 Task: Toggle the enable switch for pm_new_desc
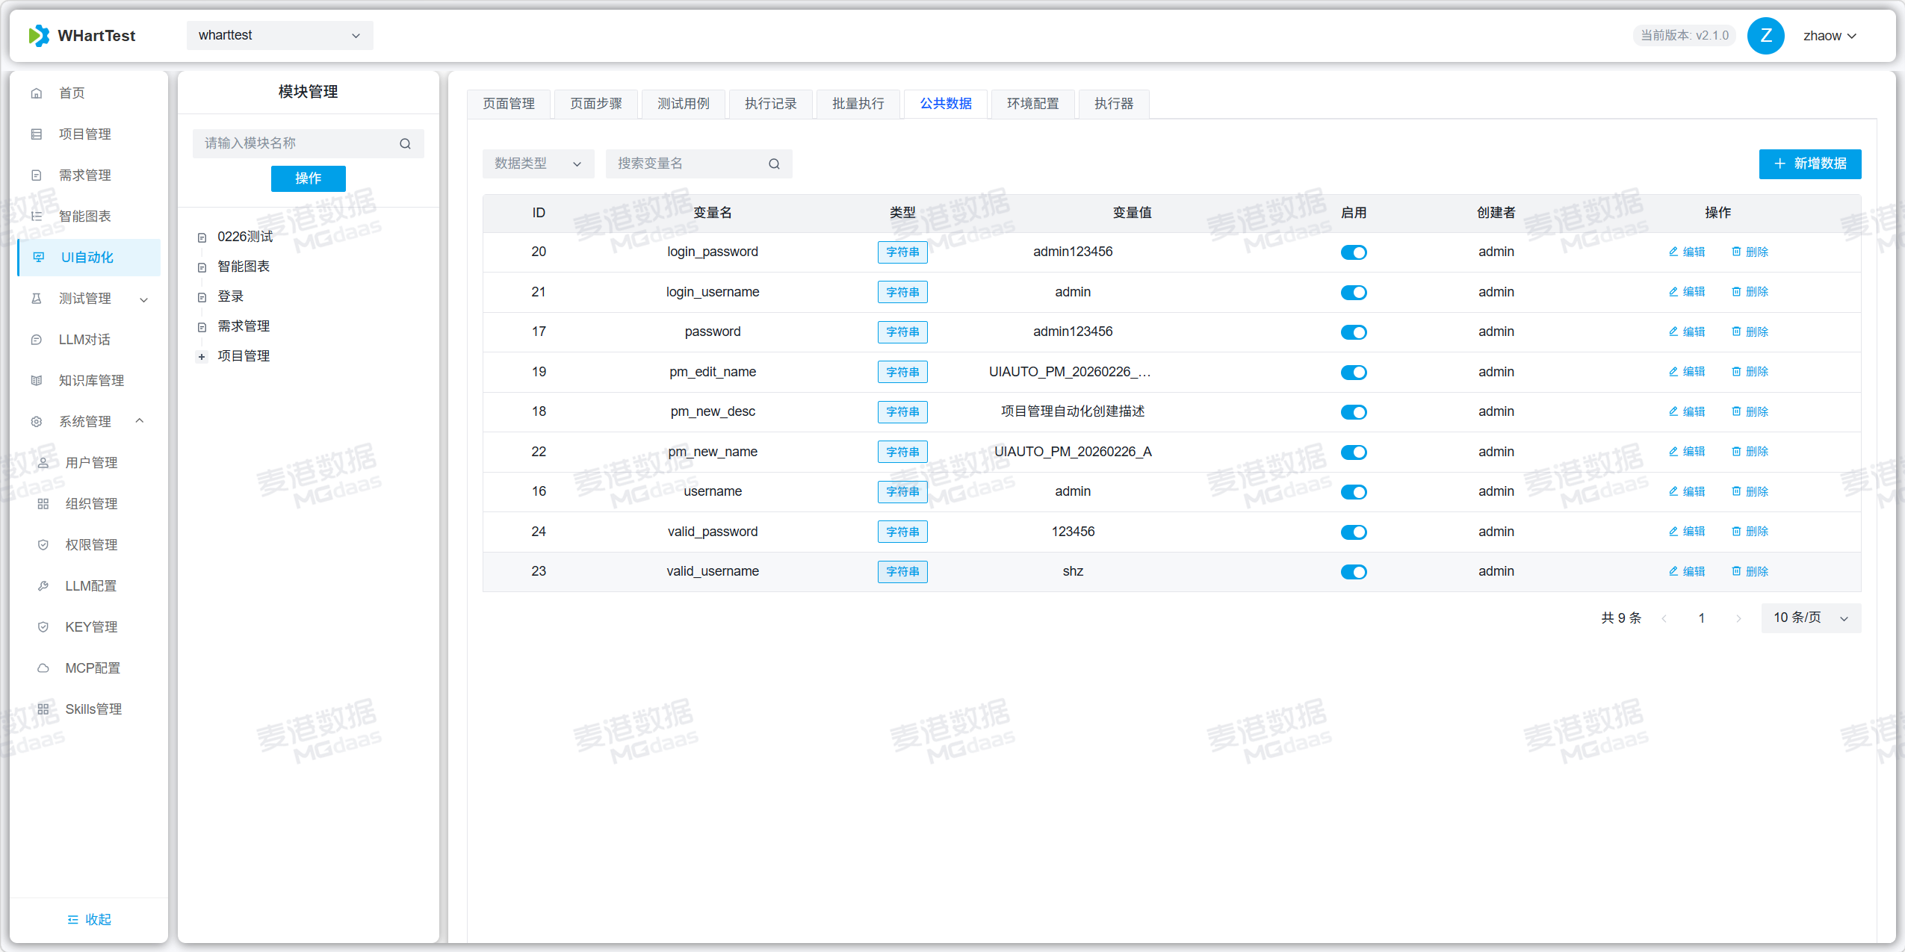[x=1353, y=412]
